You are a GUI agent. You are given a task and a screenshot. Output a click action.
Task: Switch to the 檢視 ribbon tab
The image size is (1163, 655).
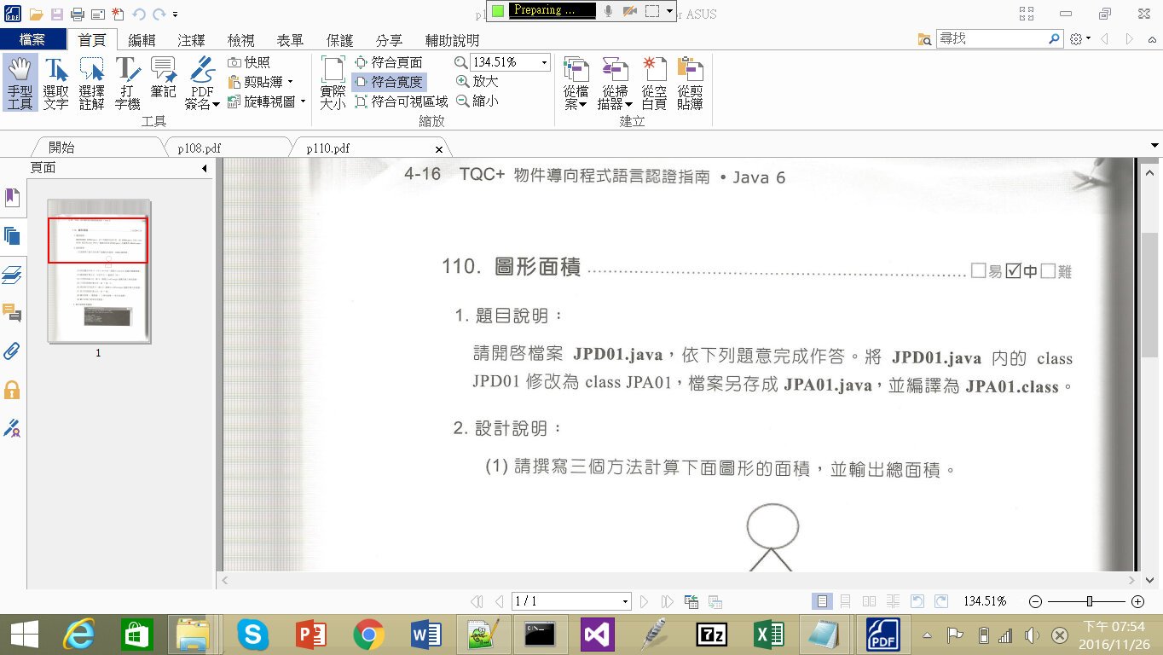(240, 40)
